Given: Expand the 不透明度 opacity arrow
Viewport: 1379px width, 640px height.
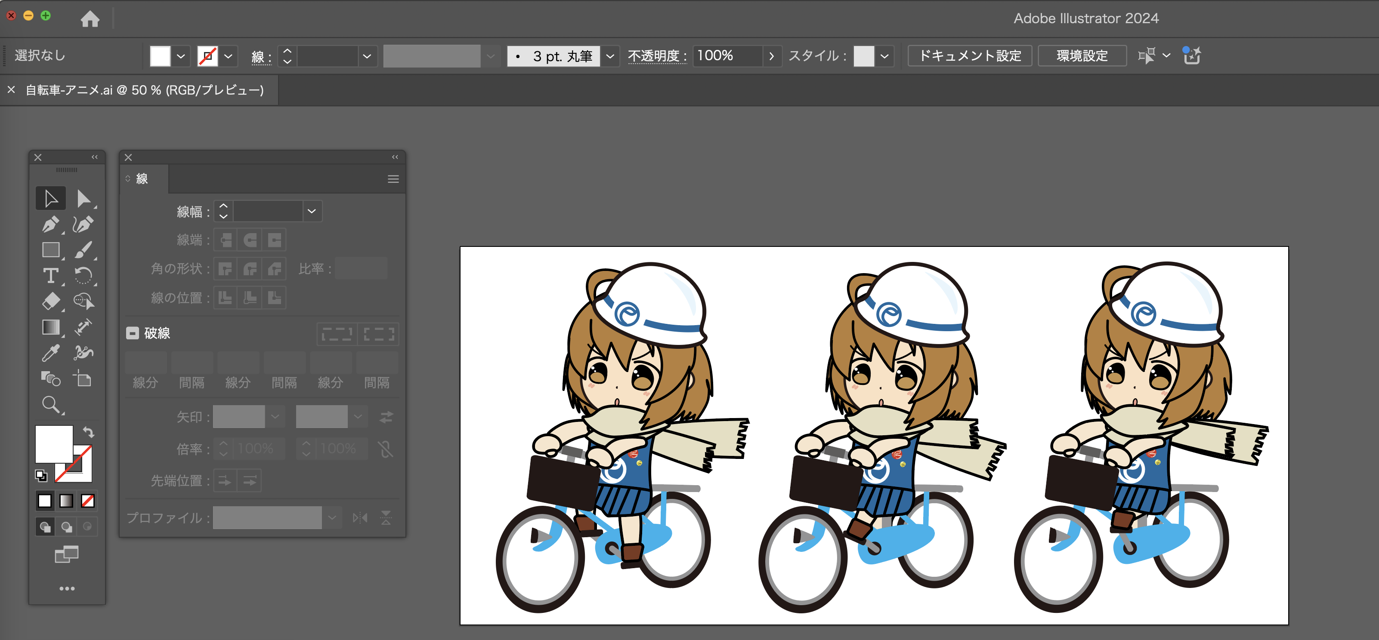Looking at the screenshot, I should 771,55.
